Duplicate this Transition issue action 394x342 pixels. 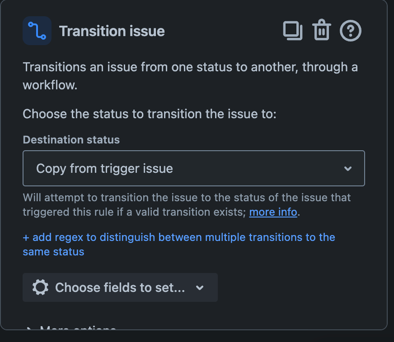[293, 30]
